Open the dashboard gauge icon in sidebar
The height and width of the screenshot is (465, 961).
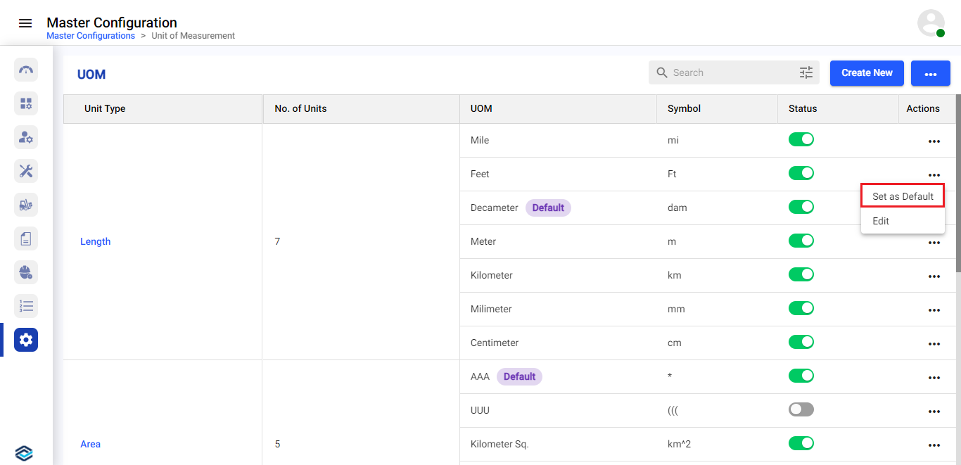[26, 70]
